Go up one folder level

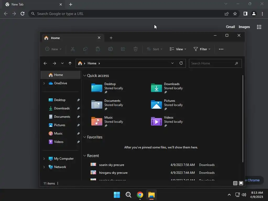point(70,63)
